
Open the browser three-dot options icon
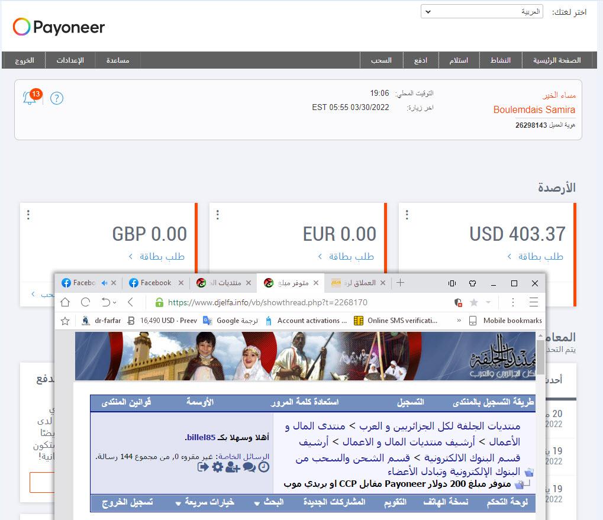pos(512,302)
